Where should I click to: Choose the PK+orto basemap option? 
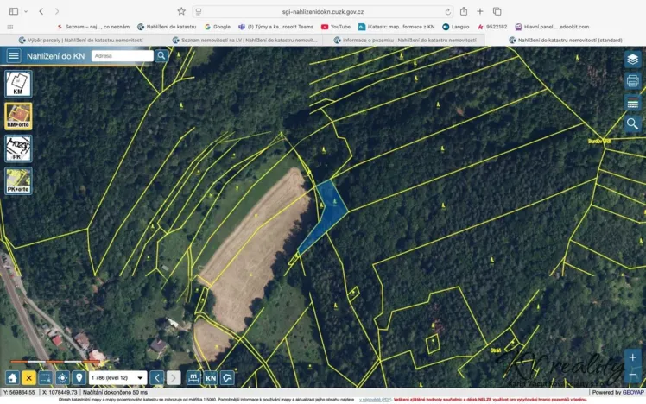pyautogui.click(x=18, y=180)
